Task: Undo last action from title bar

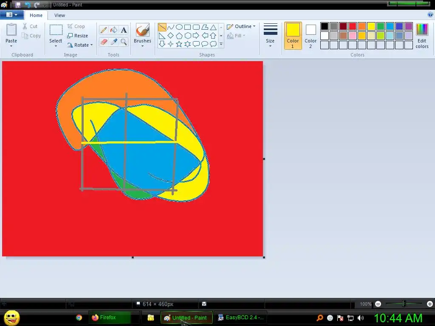Action: [x=27, y=5]
